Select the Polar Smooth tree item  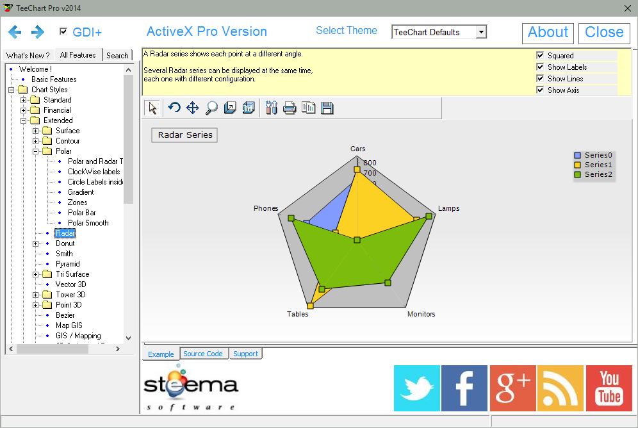click(x=88, y=223)
